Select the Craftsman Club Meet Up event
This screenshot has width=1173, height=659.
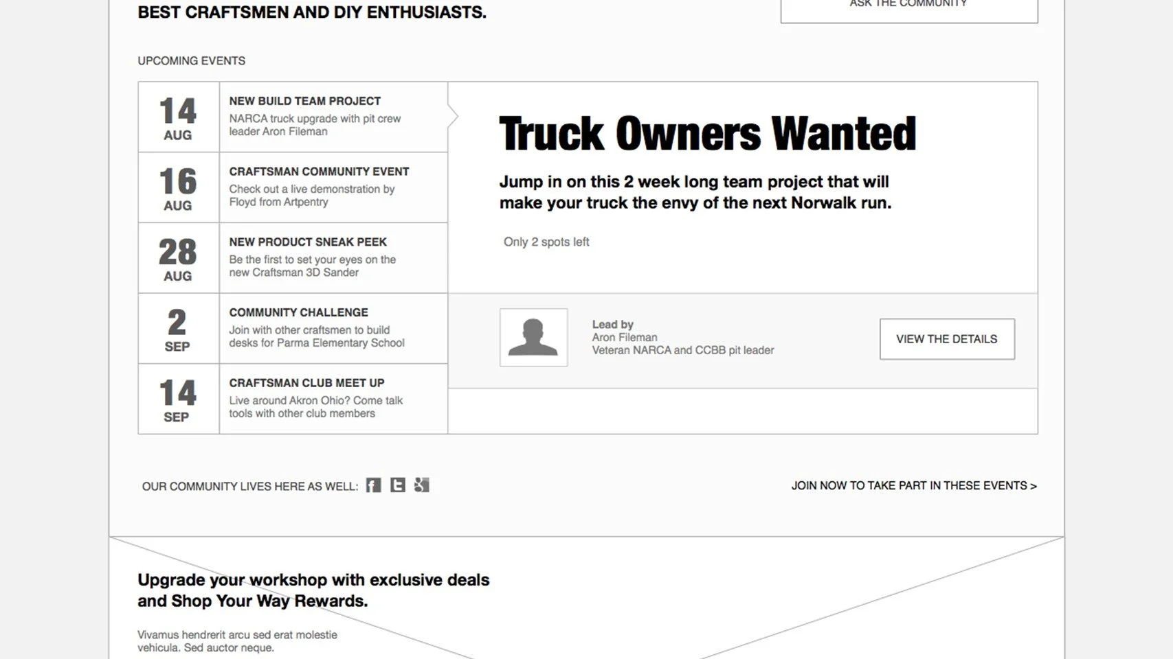coord(333,399)
